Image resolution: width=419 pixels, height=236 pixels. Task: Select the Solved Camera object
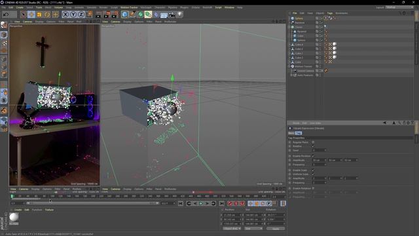306,71
